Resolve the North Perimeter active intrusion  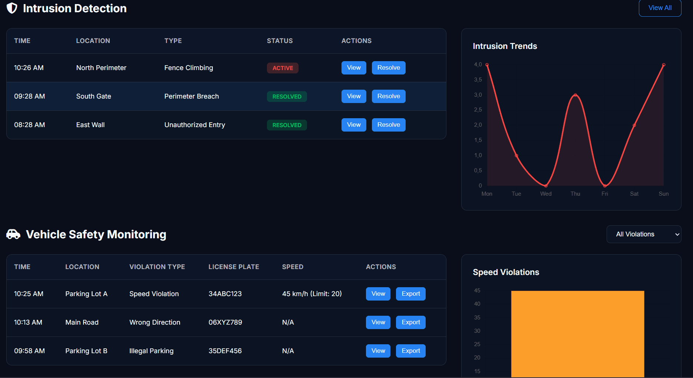pyautogui.click(x=388, y=68)
